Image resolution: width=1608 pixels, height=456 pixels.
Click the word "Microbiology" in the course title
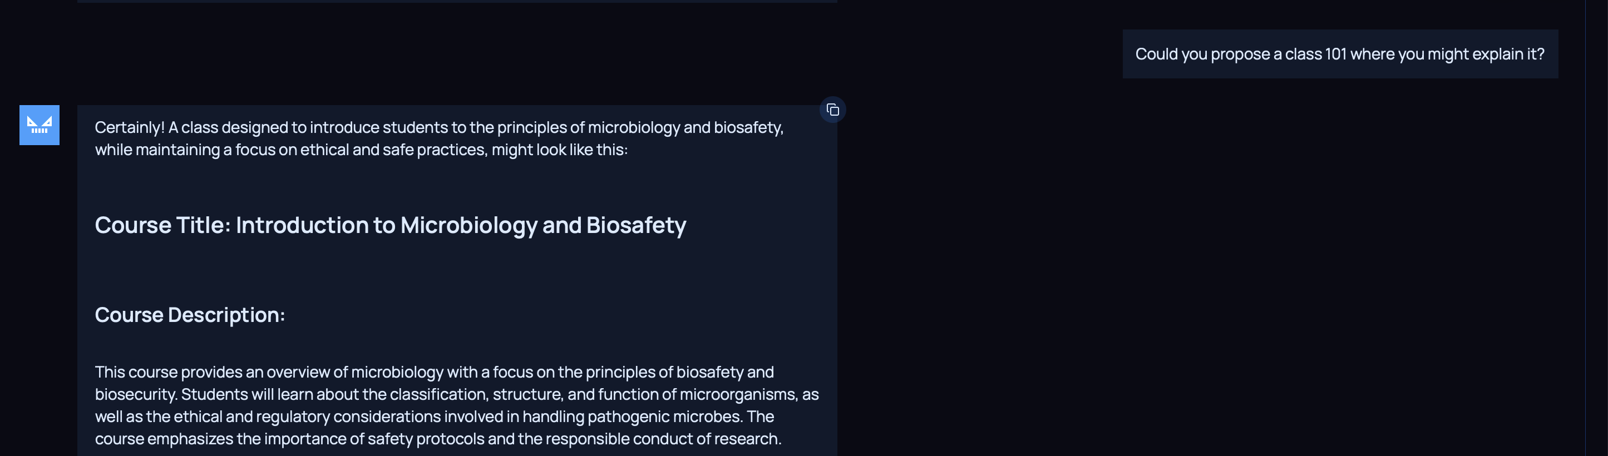coord(468,225)
